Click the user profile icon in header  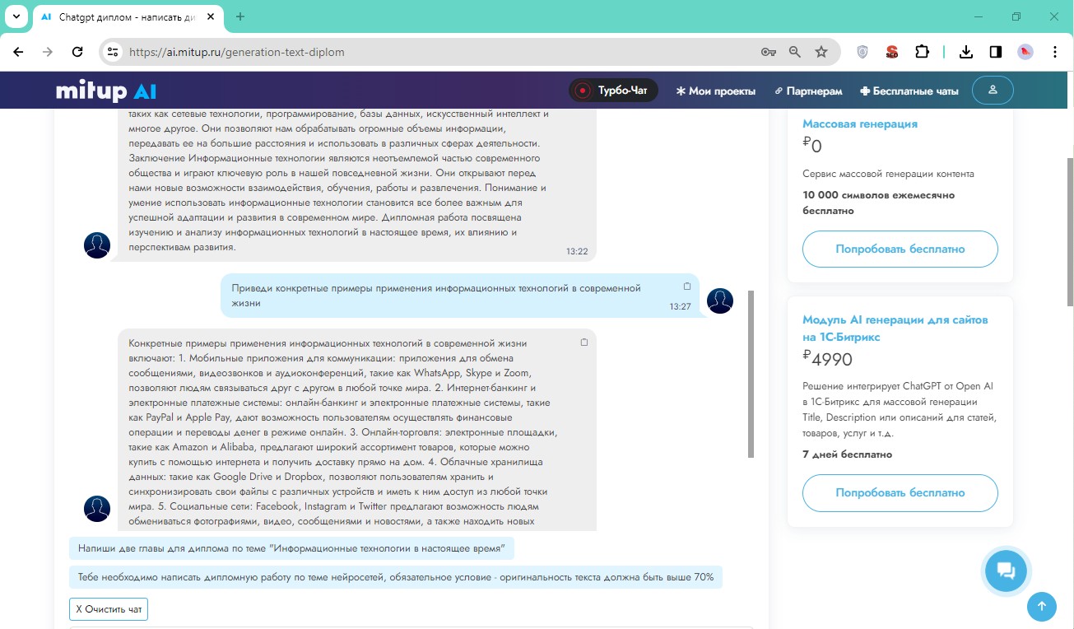(993, 91)
